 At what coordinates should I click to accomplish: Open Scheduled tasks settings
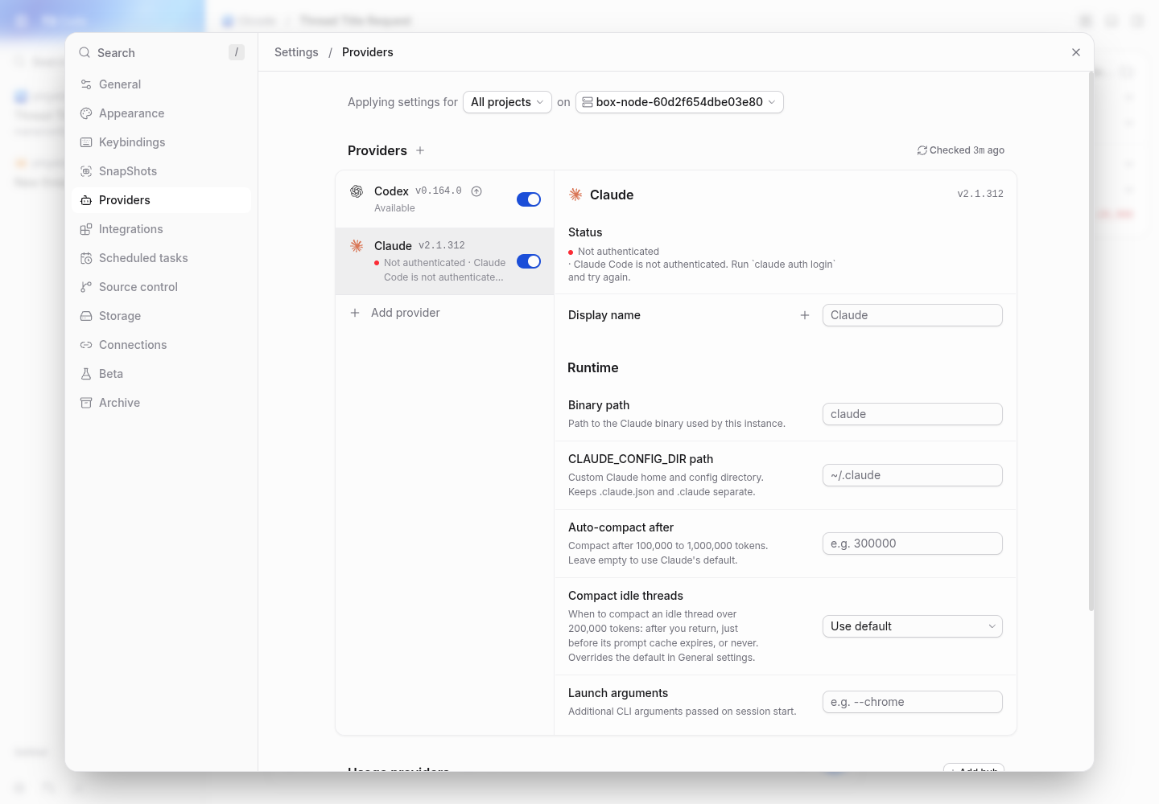[161, 258]
